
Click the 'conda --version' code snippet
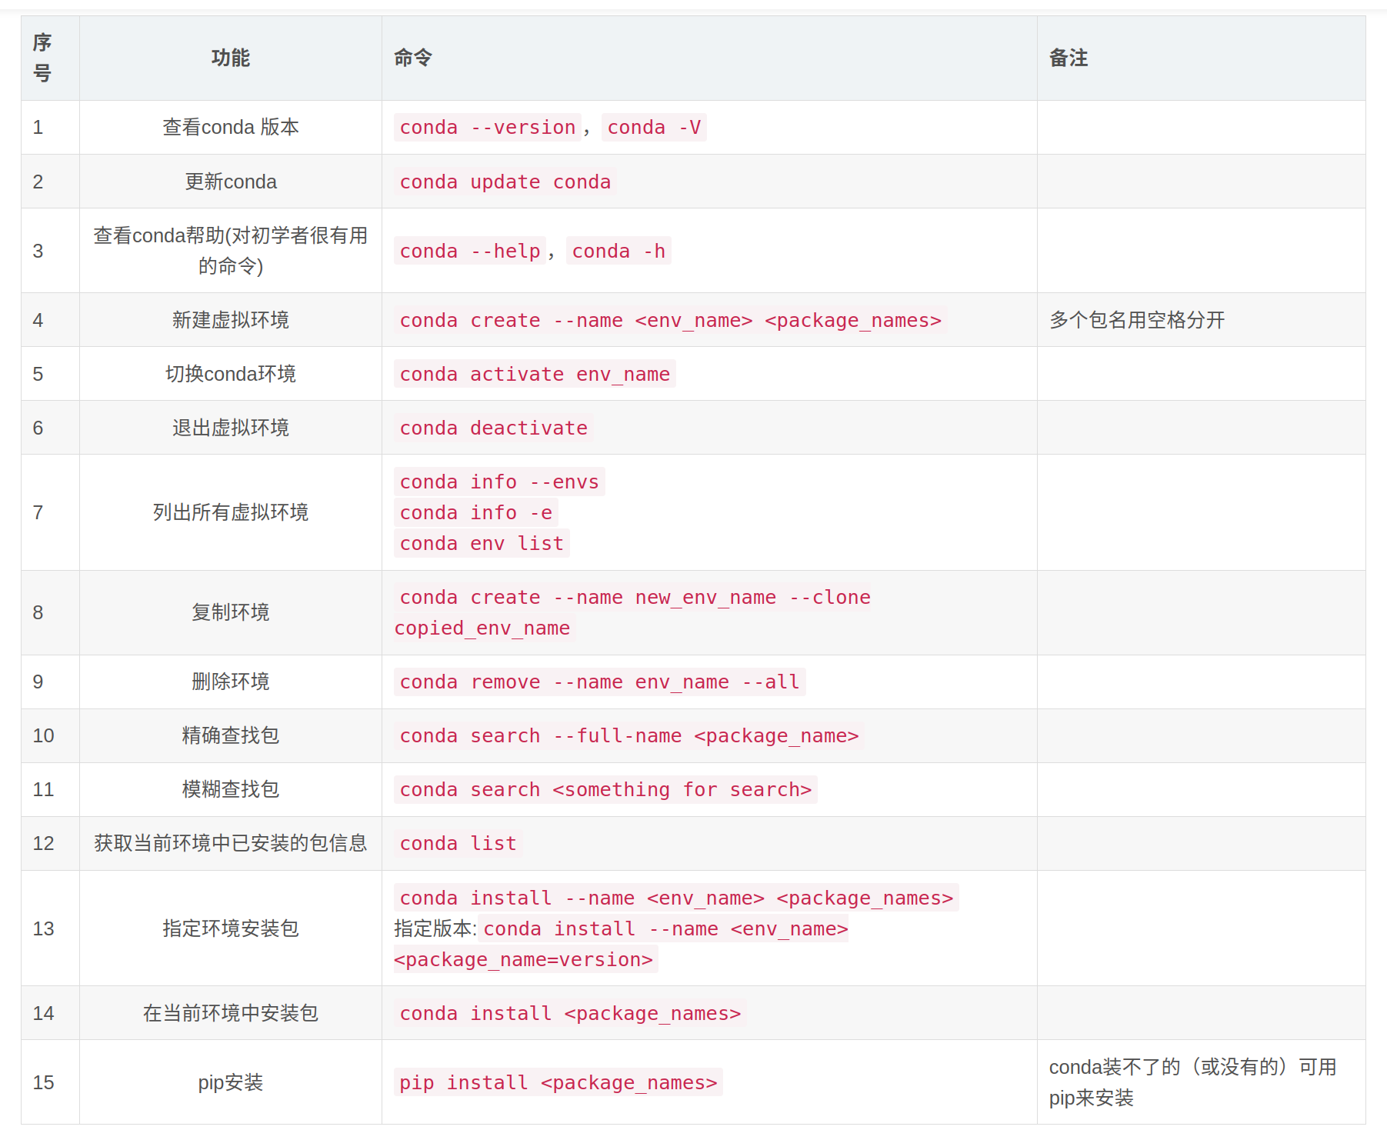pos(488,128)
